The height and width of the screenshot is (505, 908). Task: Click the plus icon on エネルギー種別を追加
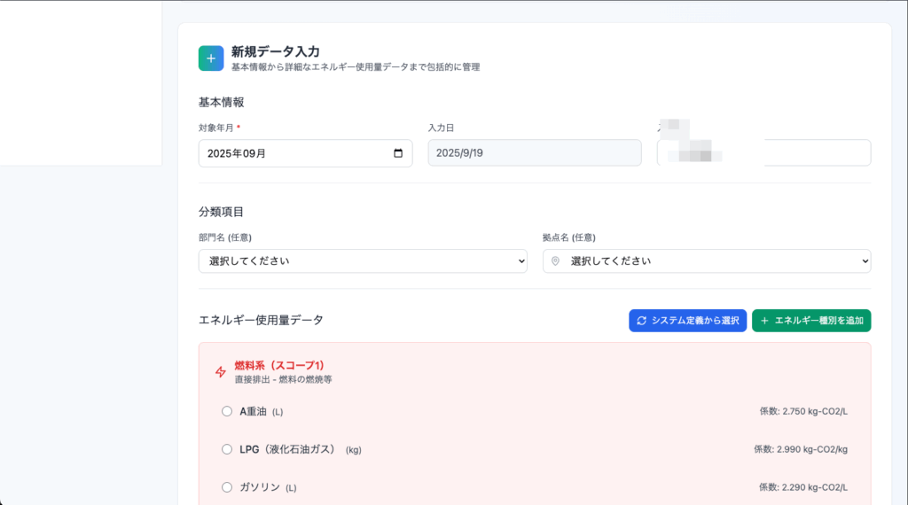tap(765, 321)
